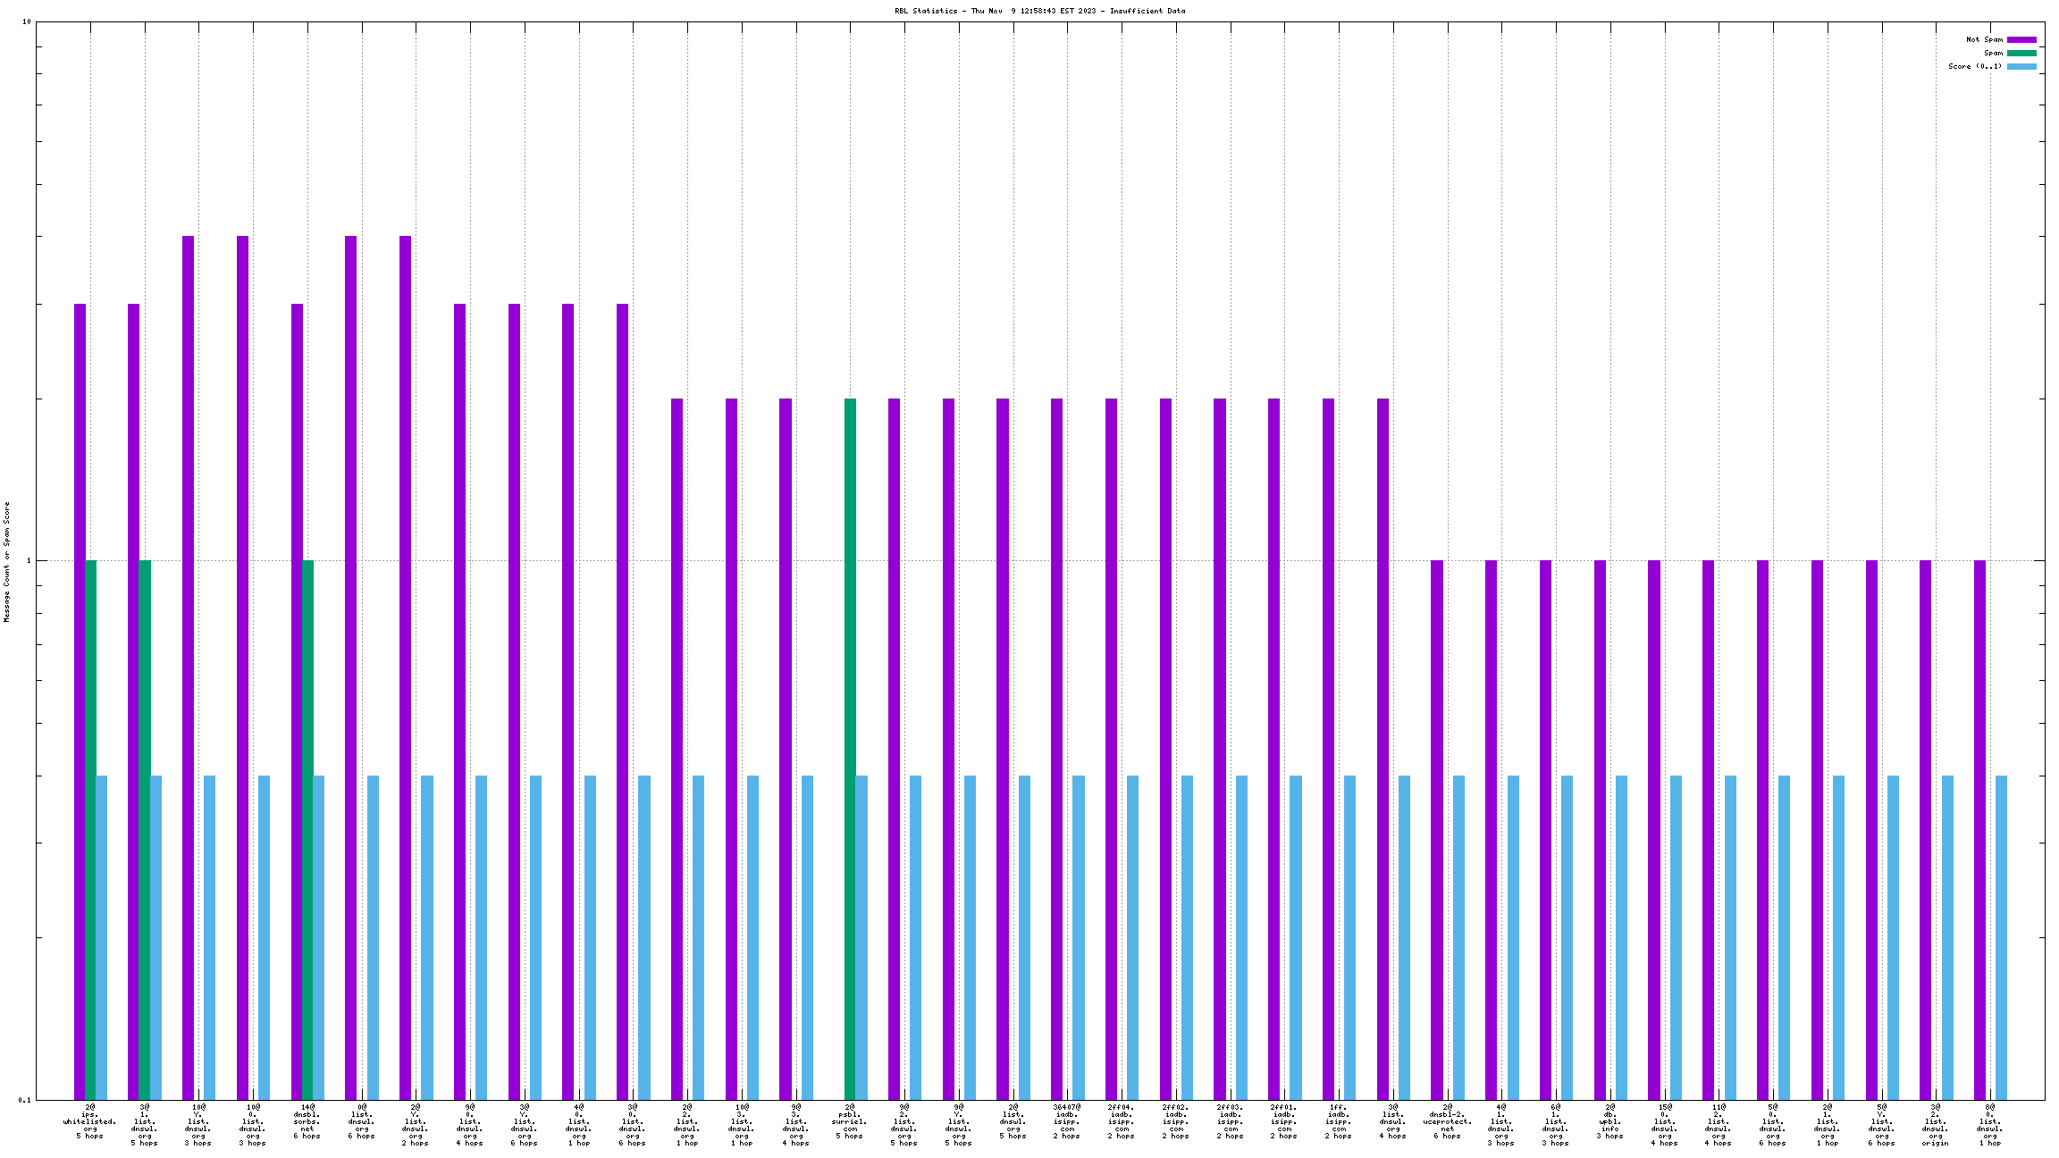2059x1158 pixels.
Task: Click the y-axis tick label 0.1
Action: click(24, 1100)
